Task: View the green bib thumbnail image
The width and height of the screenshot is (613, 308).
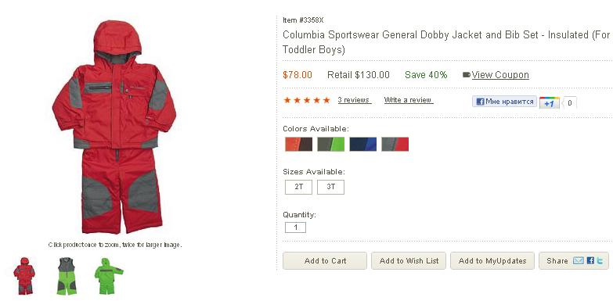Action: [67, 276]
